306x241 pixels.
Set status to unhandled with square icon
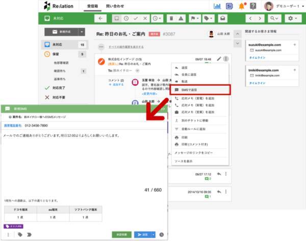click(x=117, y=18)
